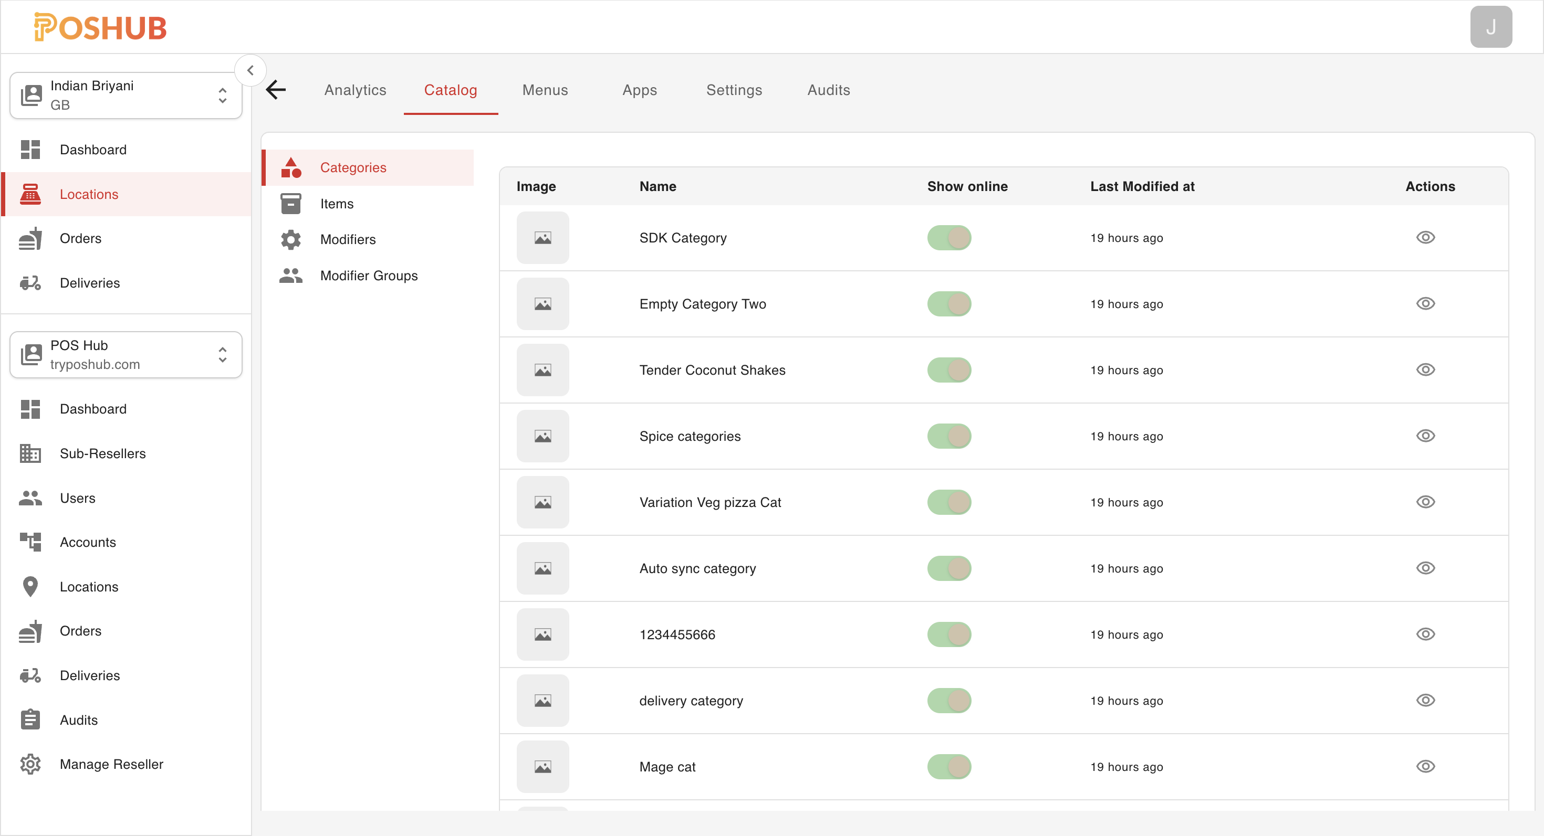Image resolution: width=1544 pixels, height=836 pixels.
Task: Click the Empty Category Two image thumbnail
Action: pyautogui.click(x=542, y=304)
